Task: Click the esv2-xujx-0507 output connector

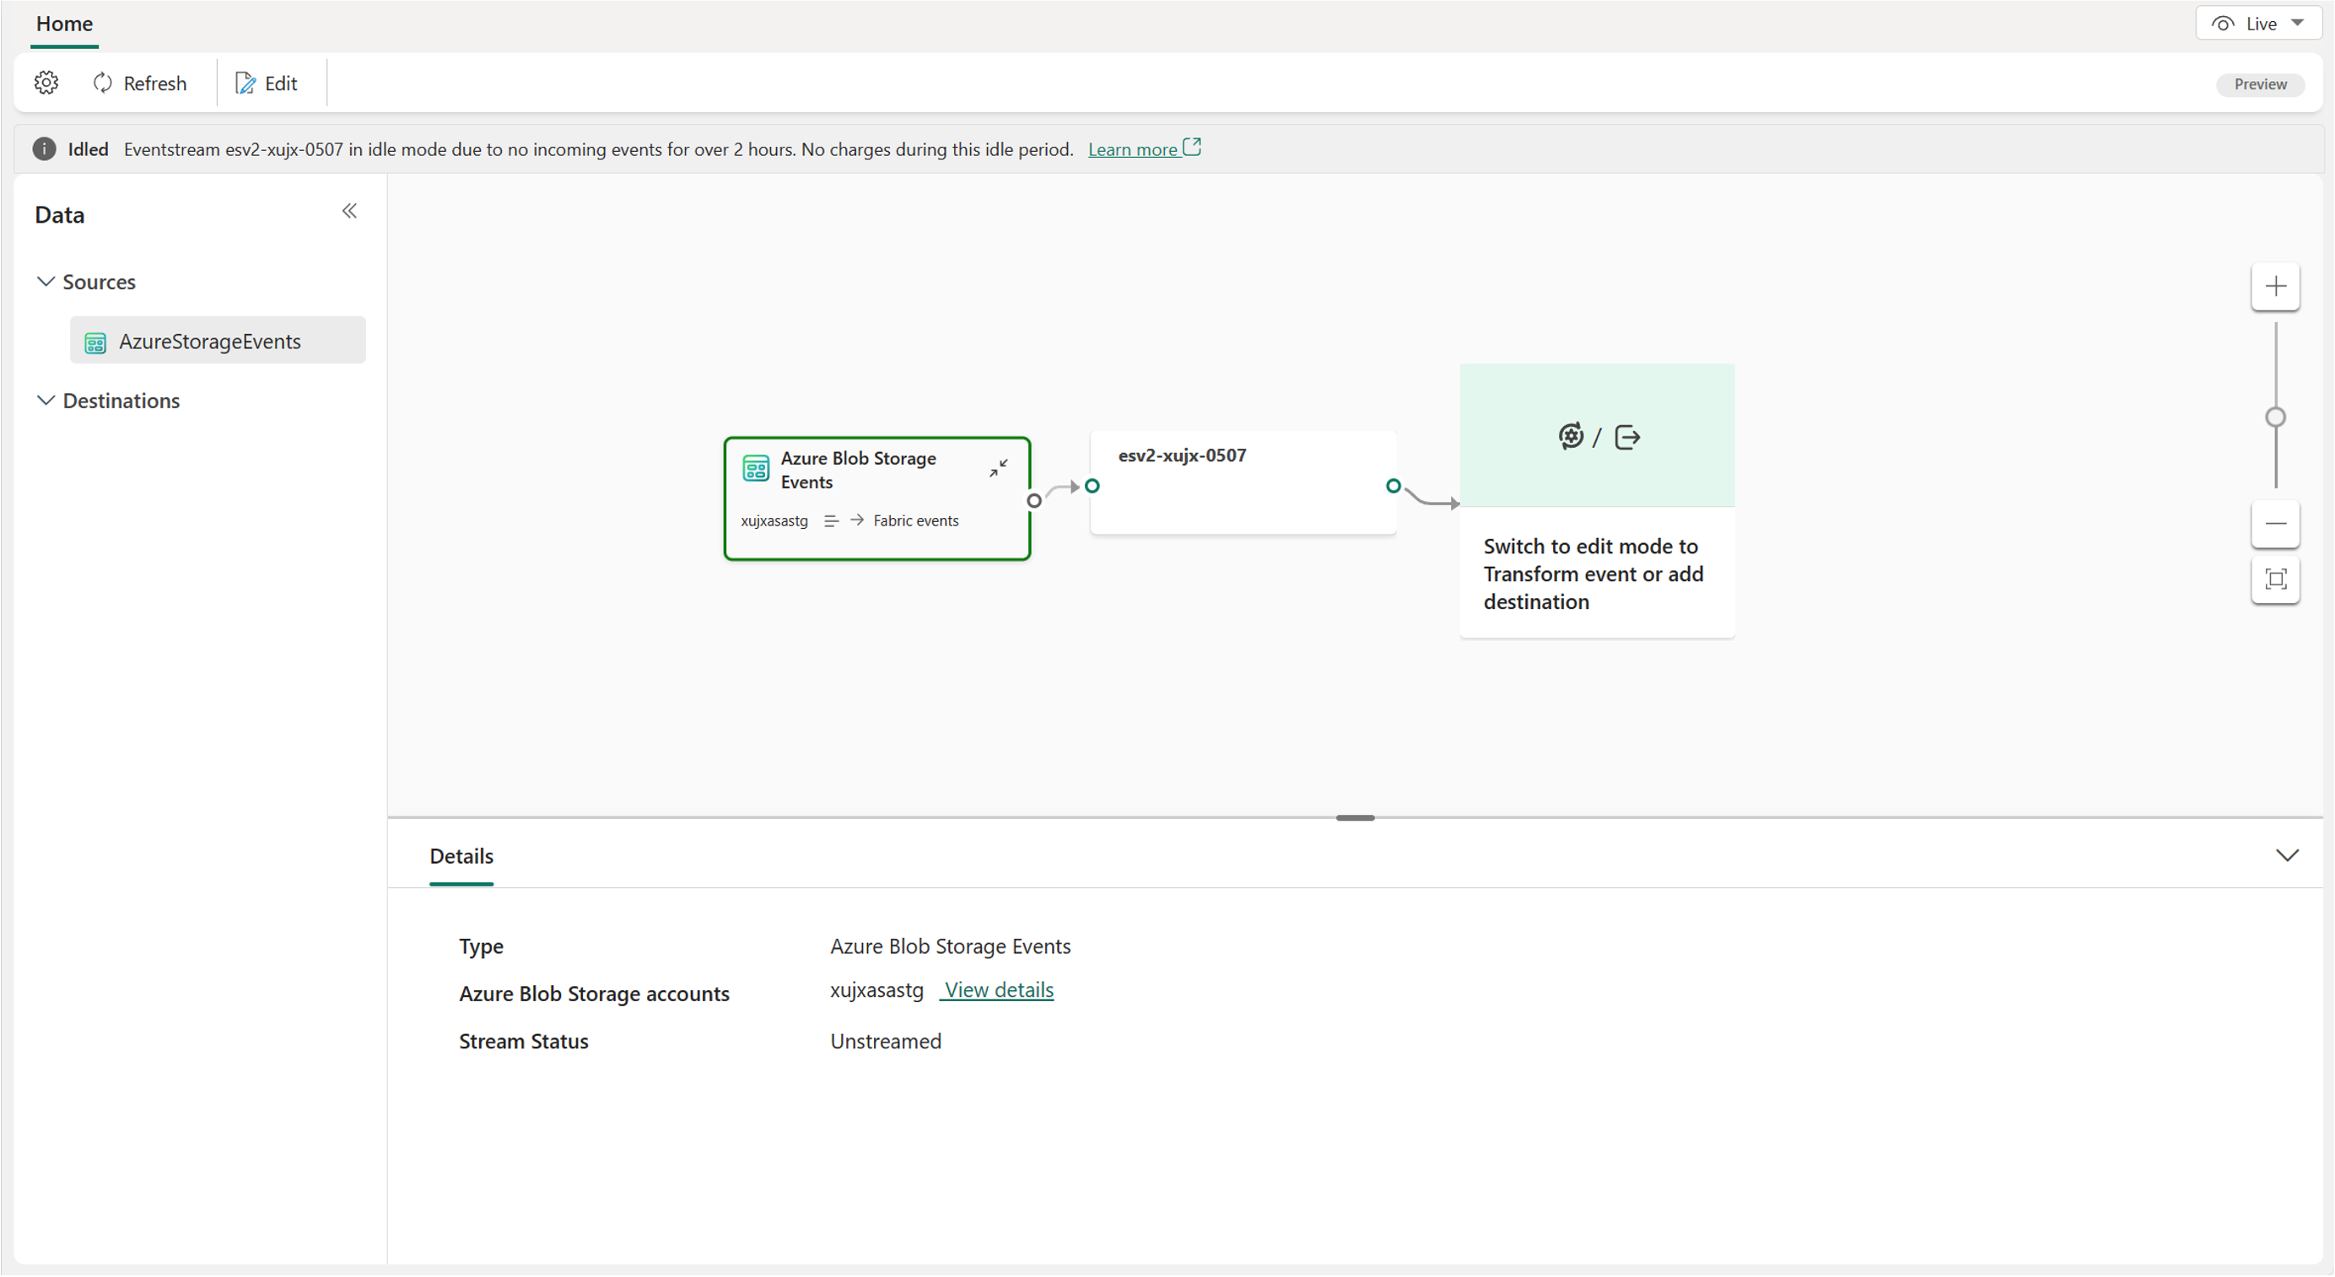Action: [x=1394, y=487]
